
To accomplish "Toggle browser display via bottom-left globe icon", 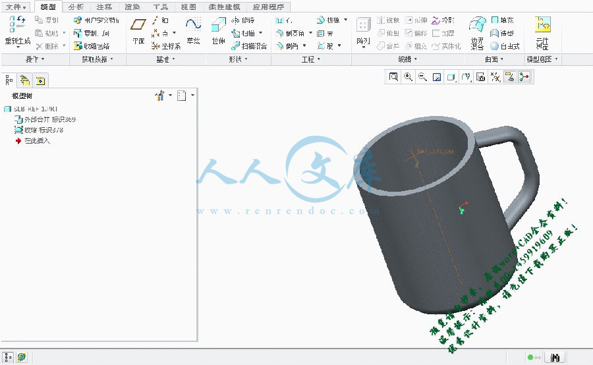I will click(22, 357).
